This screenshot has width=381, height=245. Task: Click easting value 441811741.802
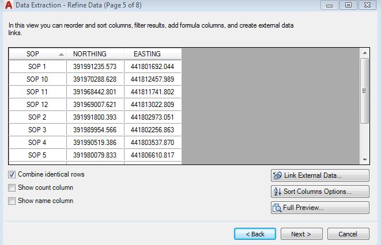(x=153, y=92)
